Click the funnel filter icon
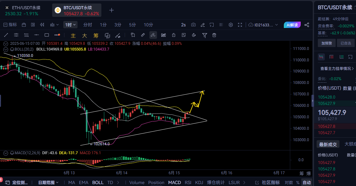 click(x=205, y=35)
